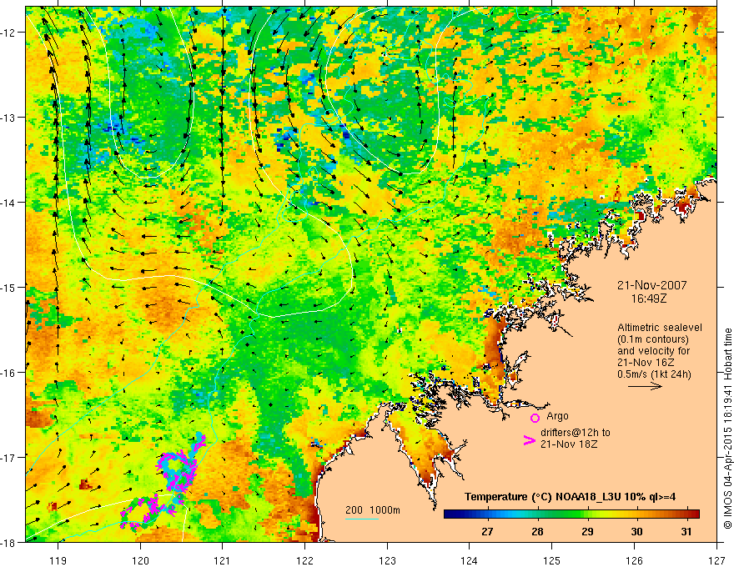Image resolution: width=734 pixels, height=567 pixels.
Task: Click the 'Altimetric sealevel' legend text
Action: pyautogui.click(x=660, y=328)
